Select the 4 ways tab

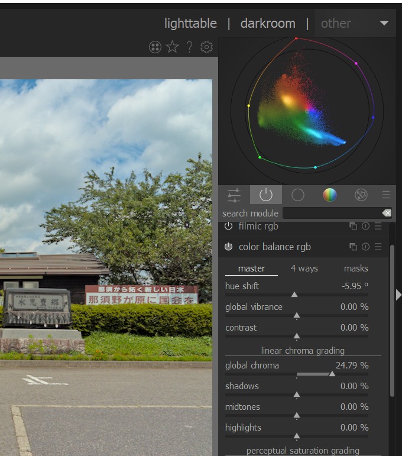click(x=304, y=269)
